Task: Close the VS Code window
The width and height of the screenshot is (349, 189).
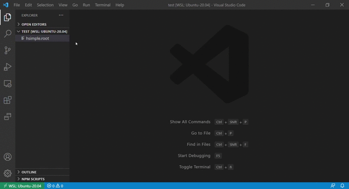Action: pyautogui.click(x=342, y=5)
